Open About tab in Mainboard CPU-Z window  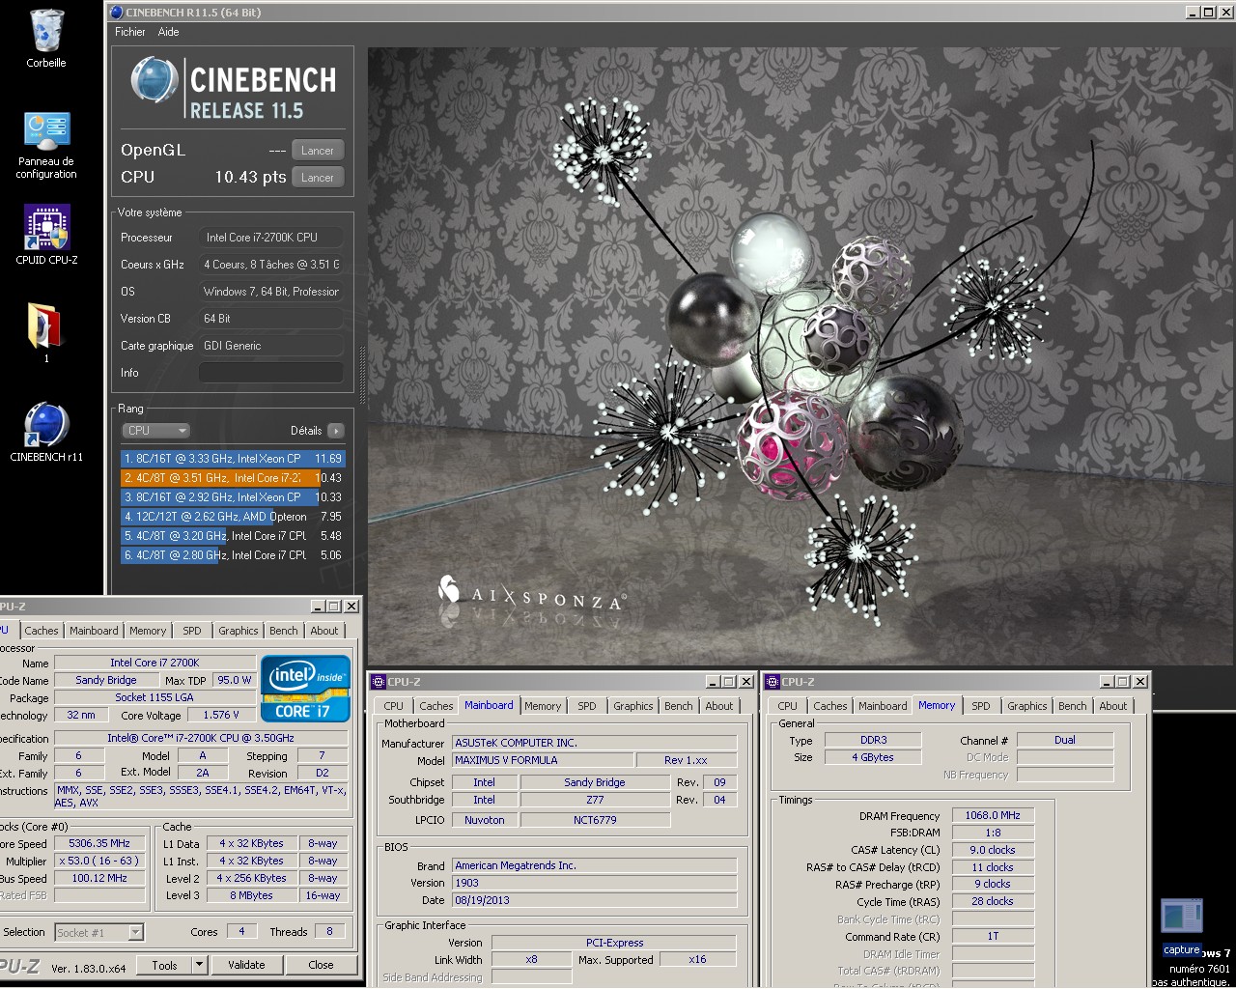click(x=719, y=706)
